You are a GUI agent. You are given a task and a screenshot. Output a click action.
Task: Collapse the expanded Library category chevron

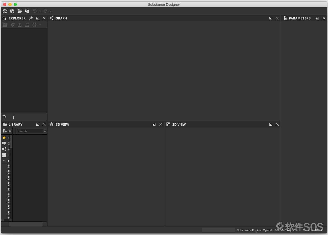(x=4, y=161)
